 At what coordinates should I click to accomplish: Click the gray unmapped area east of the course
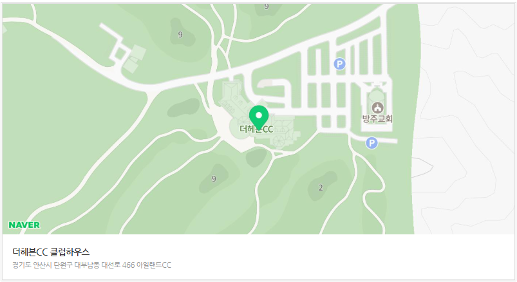[x=465, y=118]
